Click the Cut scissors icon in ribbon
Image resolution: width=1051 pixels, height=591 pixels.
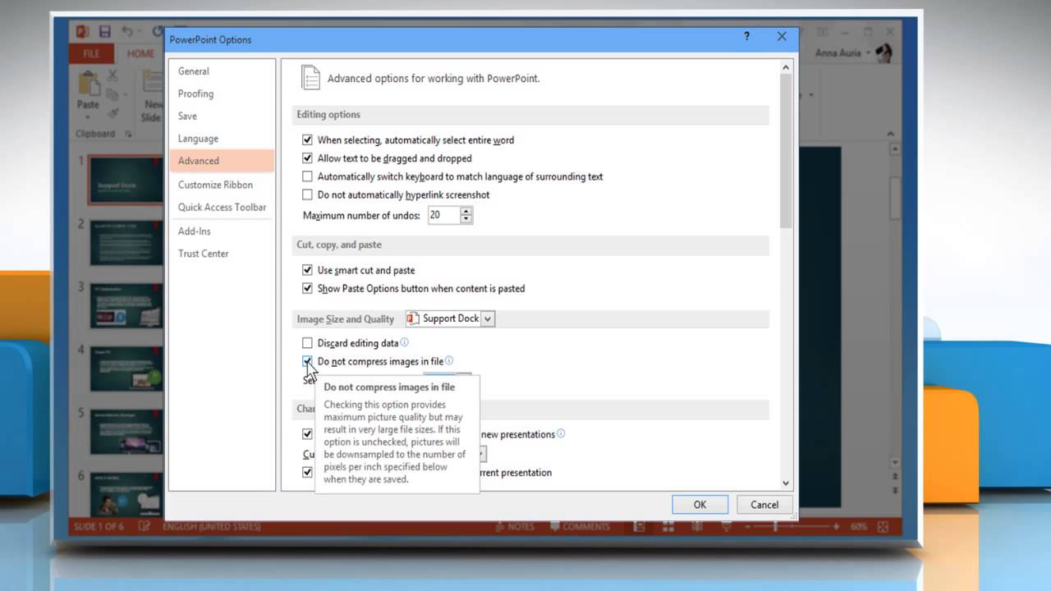point(113,76)
